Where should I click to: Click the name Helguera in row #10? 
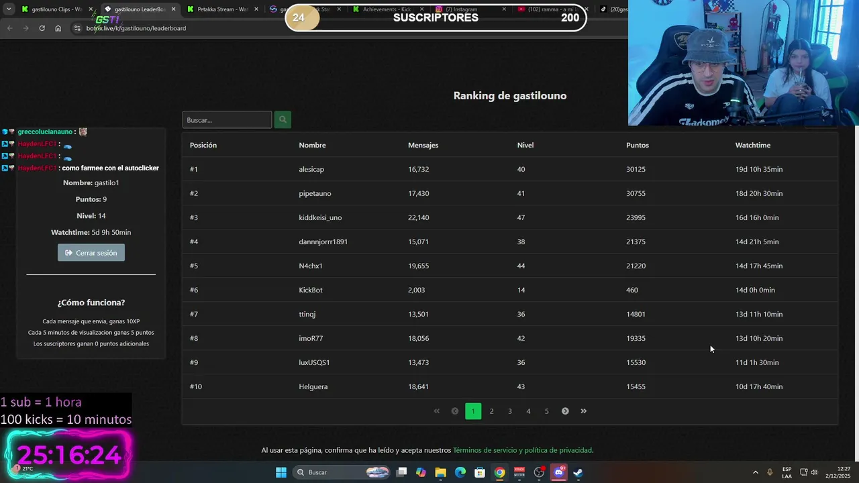coord(313,386)
